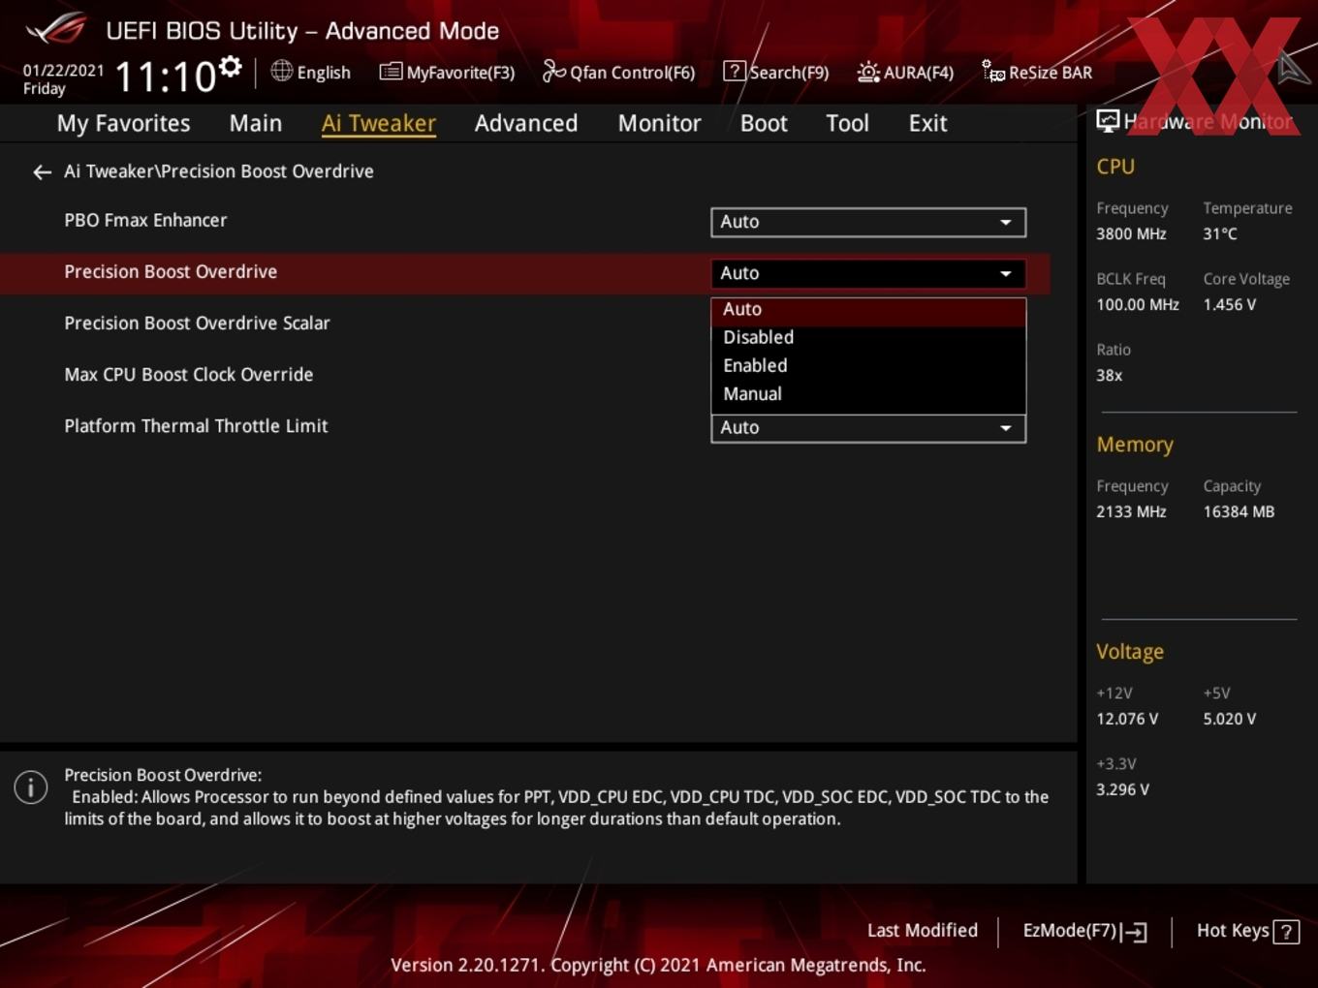Open the Exit tab
This screenshot has height=988, width=1318.
pos(927,123)
